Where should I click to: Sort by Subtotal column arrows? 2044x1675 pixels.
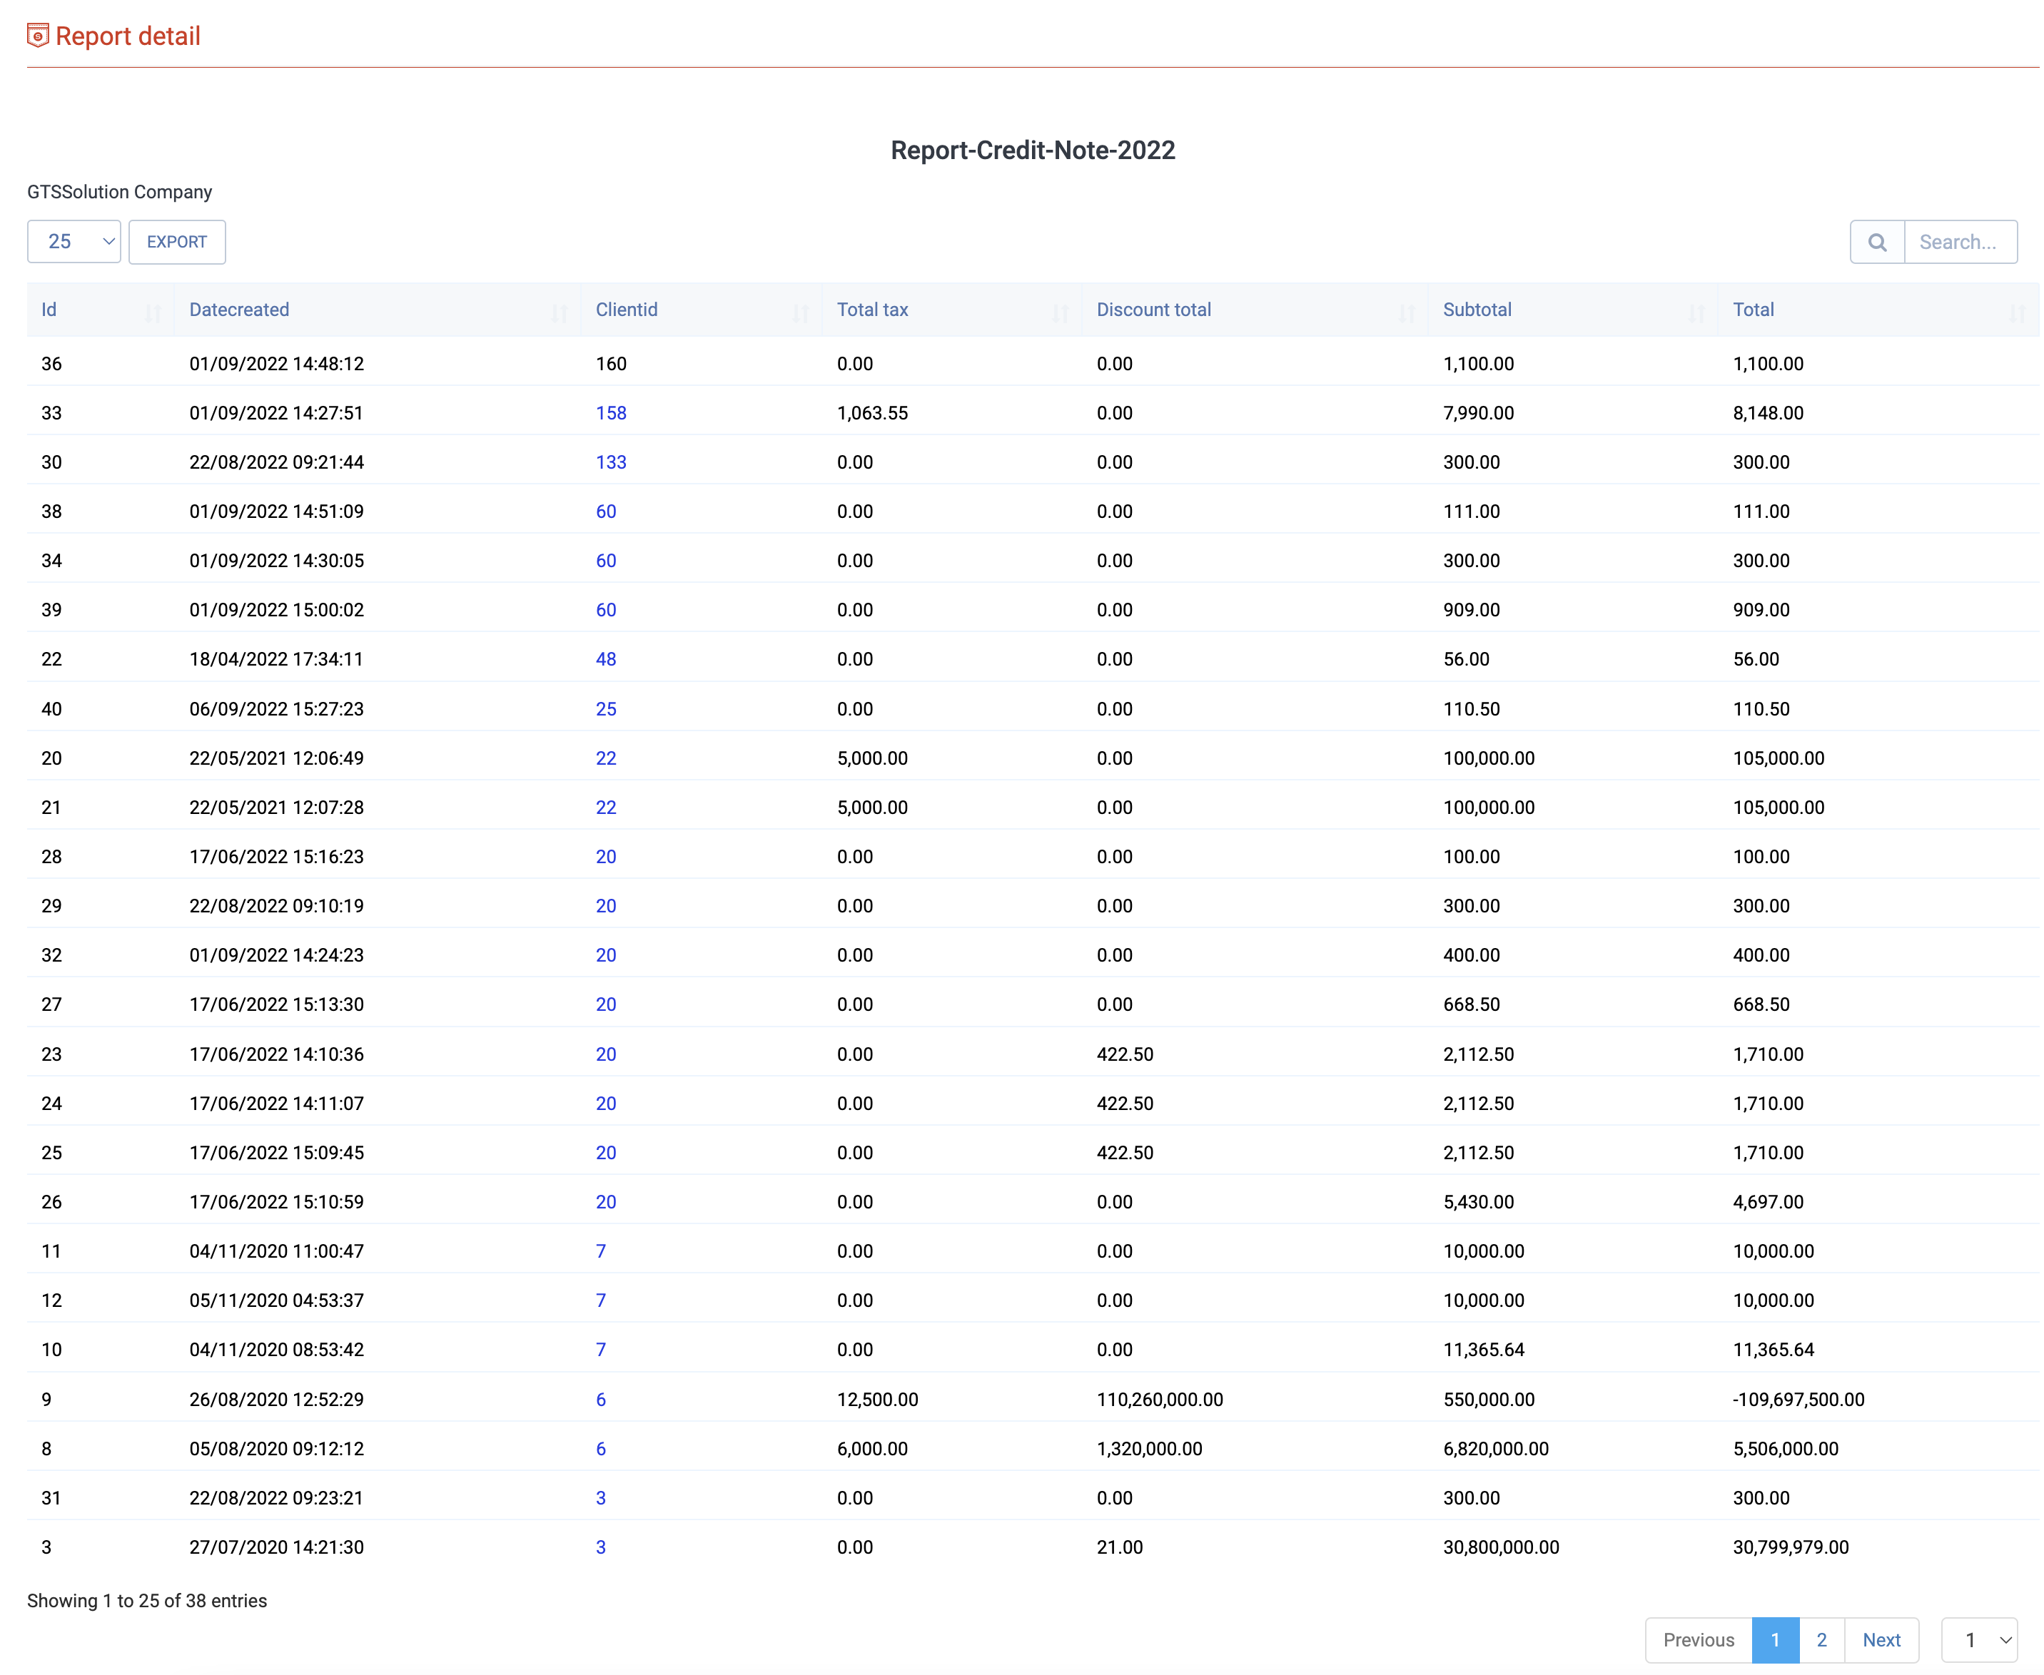click(1696, 312)
